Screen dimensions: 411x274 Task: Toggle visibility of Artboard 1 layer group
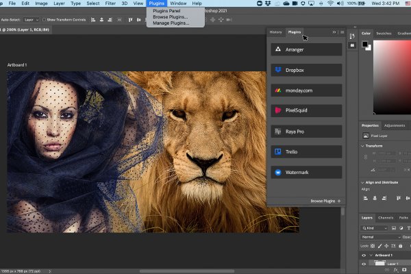point(364,256)
